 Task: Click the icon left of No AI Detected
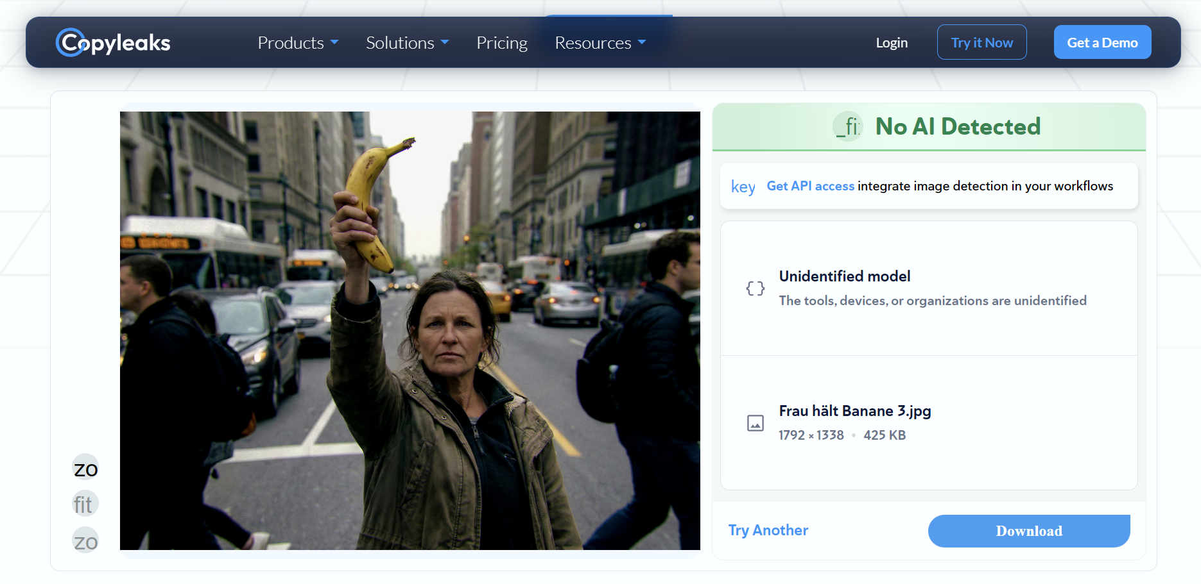[848, 126]
